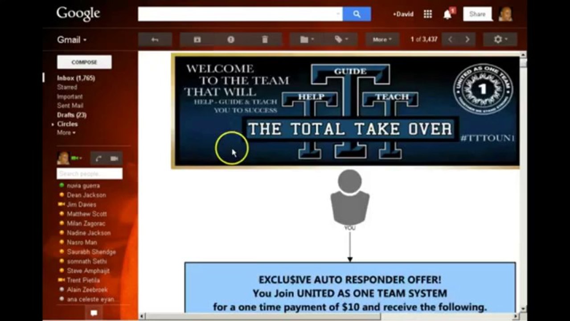The width and height of the screenshot is (570, 321).
Task: Open search options arrow in search box
Action: coord(338,14)
